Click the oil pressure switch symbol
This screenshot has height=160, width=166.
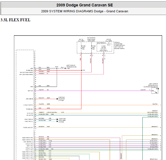point(155,91)
